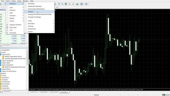
Task: Open dropdown arrow beside Periods clock icon
Action: (83, 4)
